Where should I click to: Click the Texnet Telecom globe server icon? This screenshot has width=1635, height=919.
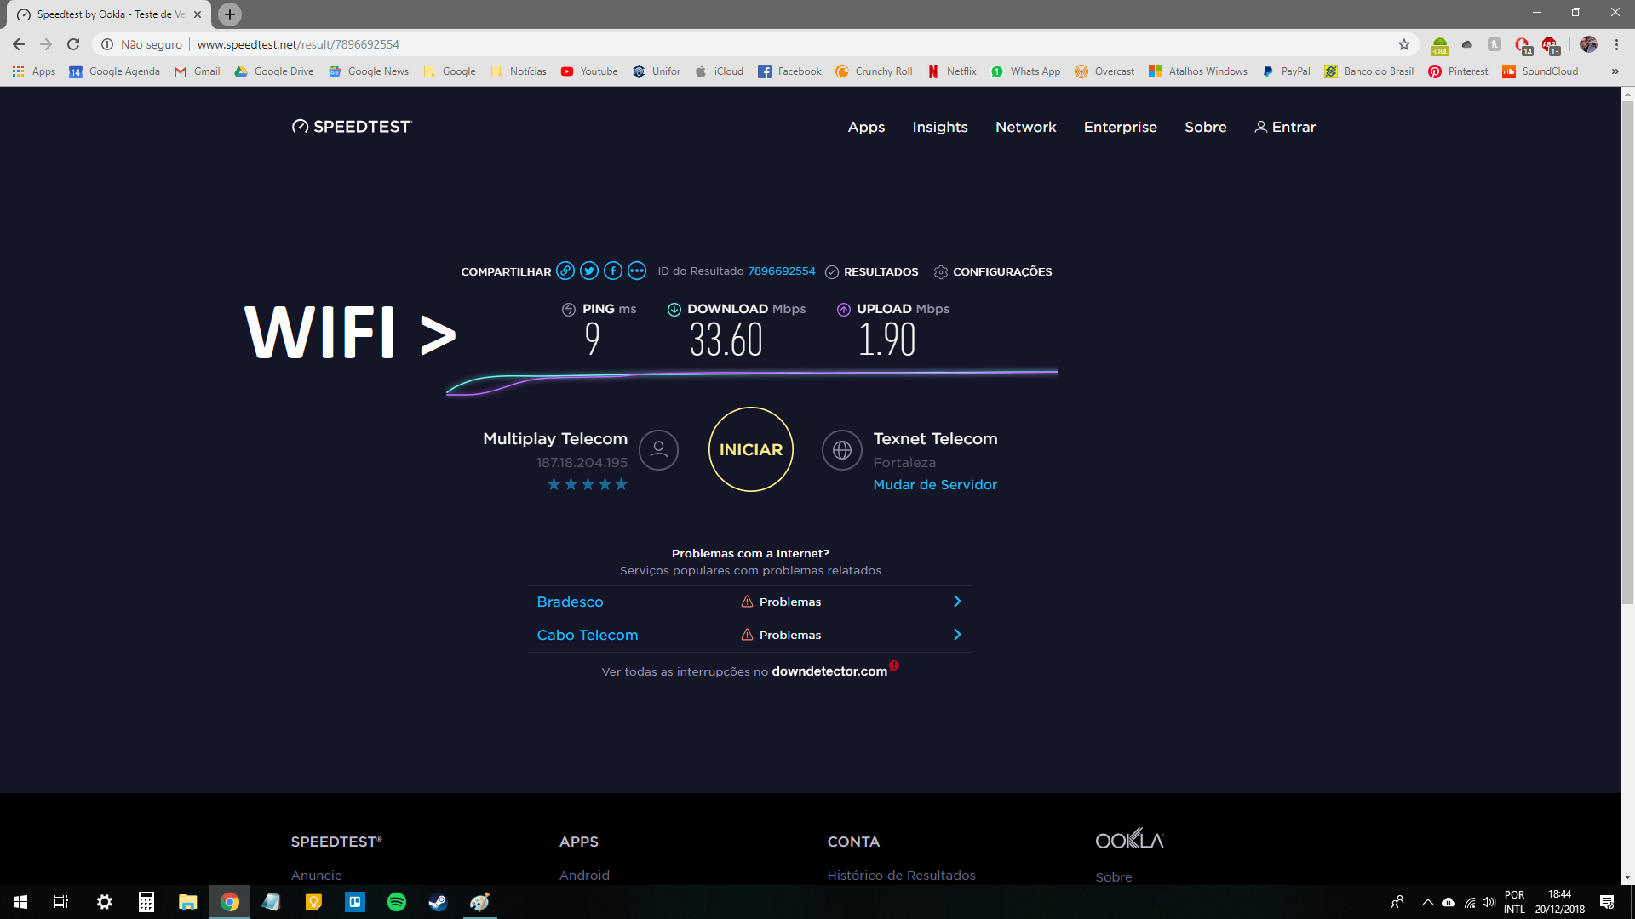click(x=842, y=450)
